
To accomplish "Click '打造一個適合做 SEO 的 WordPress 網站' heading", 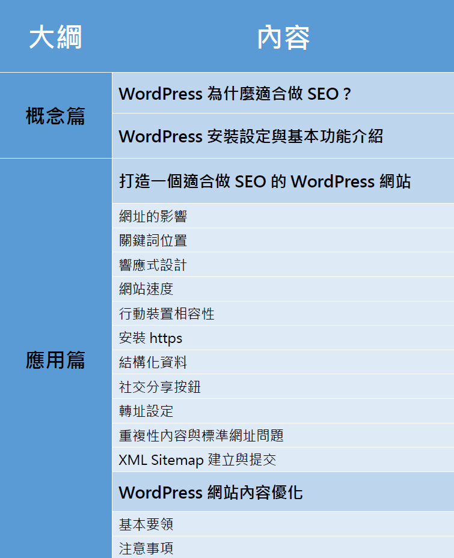I will (x=265, y=181).
